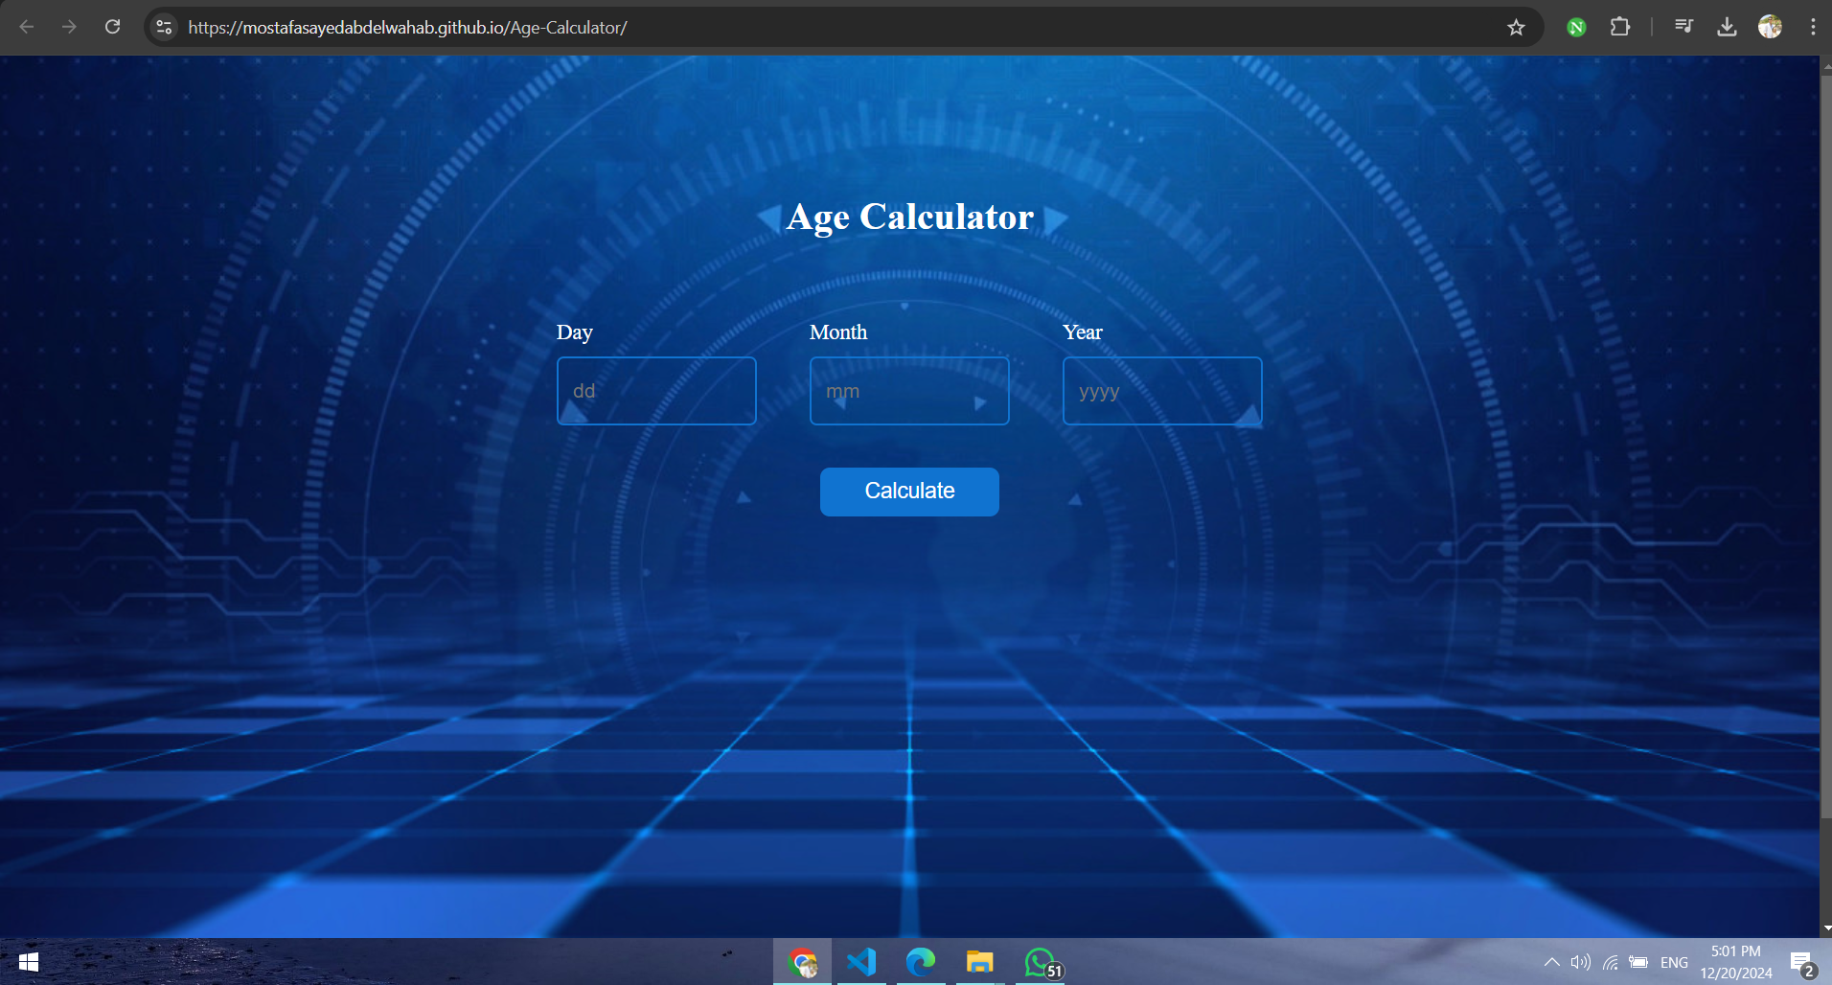Click the Calculate button
This screenshot has height=985, width=1832.
click(909, 492)
